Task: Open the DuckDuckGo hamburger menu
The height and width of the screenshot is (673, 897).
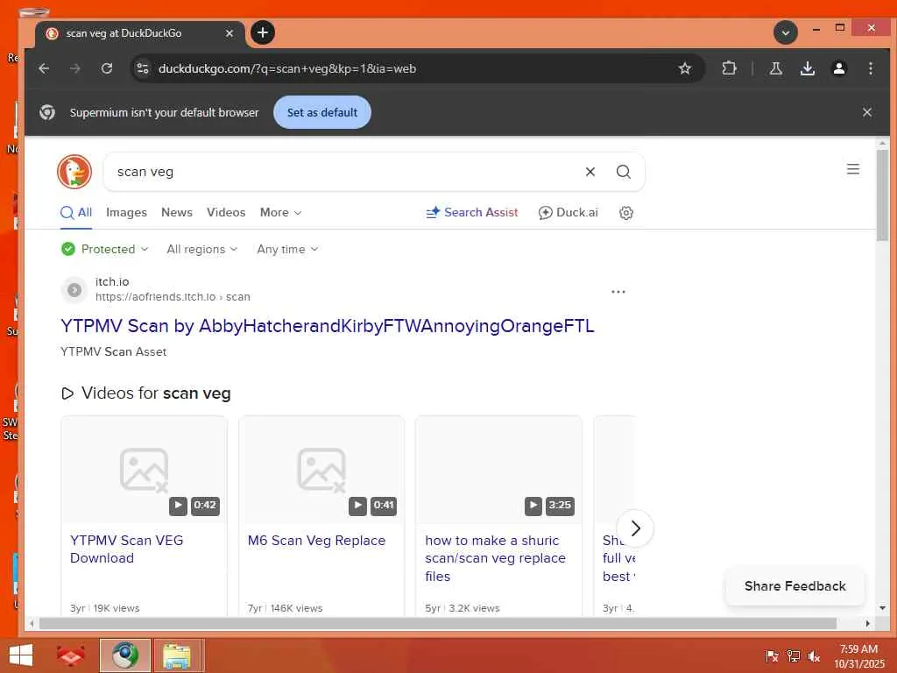Action: (853, 169)
